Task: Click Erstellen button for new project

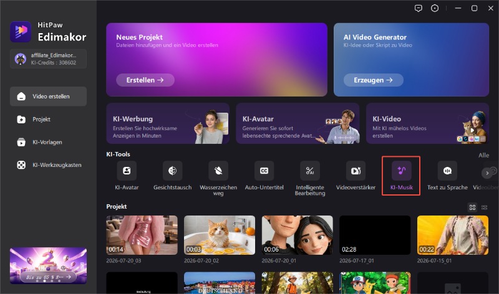Action: point(145,80)
